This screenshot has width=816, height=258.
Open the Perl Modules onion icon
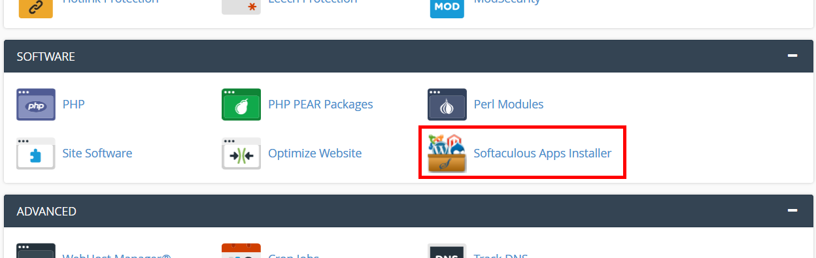click(447, 105)
